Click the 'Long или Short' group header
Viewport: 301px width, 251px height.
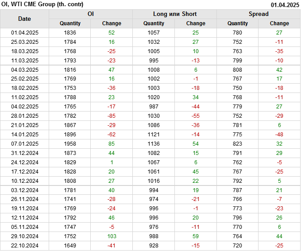(175, 14)
